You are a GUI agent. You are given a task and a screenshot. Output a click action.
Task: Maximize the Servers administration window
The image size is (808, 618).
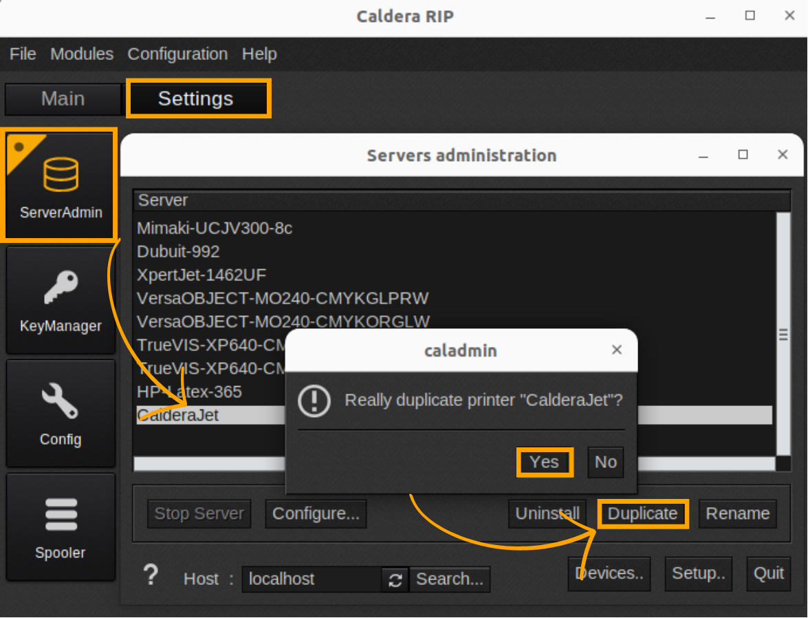(x=743, y=155)
